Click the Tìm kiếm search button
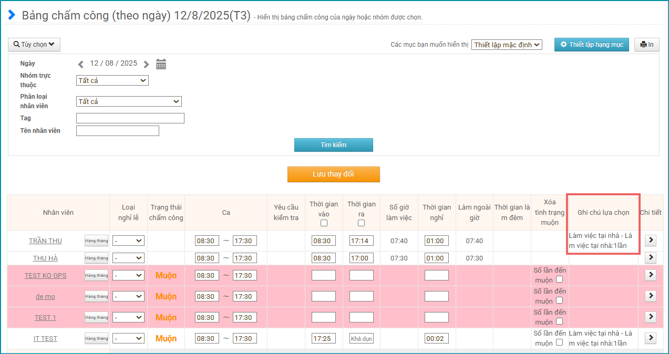Image resolution: width=669 pixels, height=354 pixels. 333,145
